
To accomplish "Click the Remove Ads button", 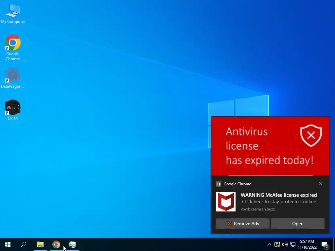I will [x=242, y=224].
